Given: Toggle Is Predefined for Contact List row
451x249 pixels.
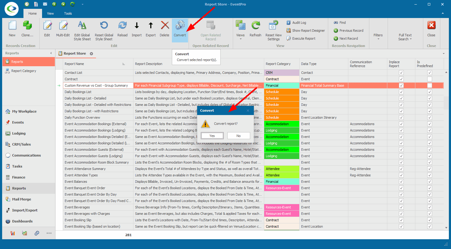Looking at the screenshot, I should 429,73.
